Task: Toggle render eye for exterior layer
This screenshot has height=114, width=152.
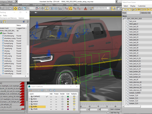Action: (62, 102)
